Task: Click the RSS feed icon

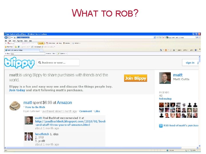Action: (161, 126)
